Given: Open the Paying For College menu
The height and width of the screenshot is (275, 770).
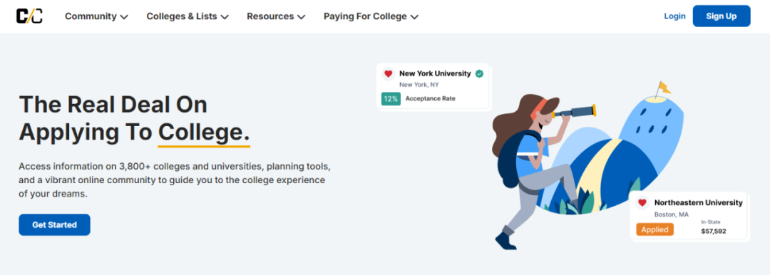Looking at the screenshot, I should tap(371, 16).
